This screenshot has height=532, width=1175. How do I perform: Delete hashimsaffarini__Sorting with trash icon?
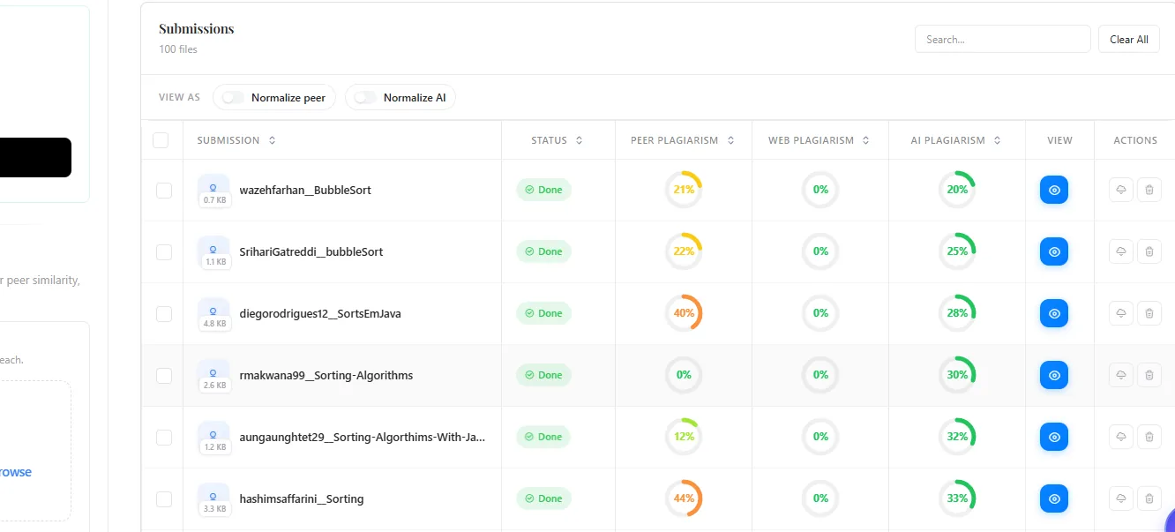pos(1149,498)
